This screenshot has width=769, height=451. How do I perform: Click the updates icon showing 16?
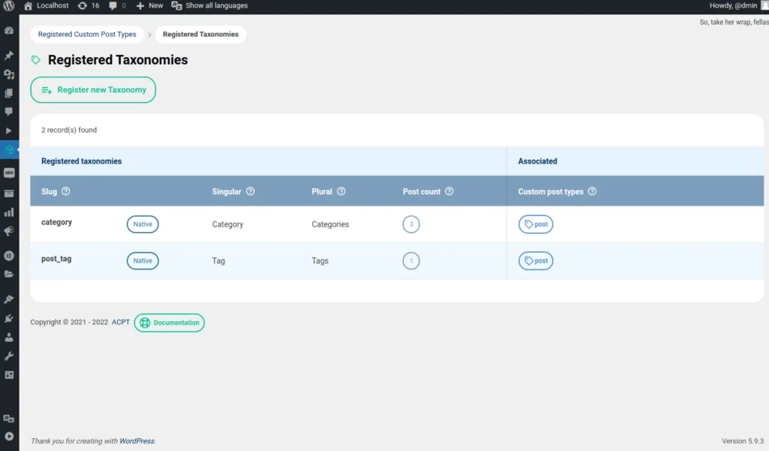[x=88, y=5]
